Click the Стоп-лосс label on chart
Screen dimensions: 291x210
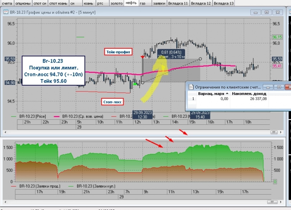pos(112,102)
